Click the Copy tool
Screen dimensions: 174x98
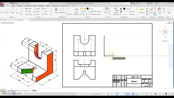28,11
